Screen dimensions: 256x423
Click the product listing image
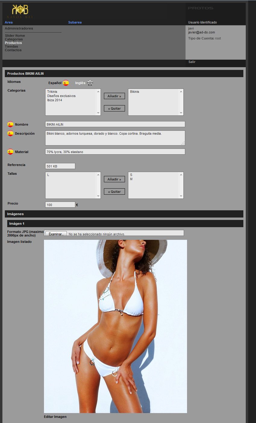click(x=115, y=326)
